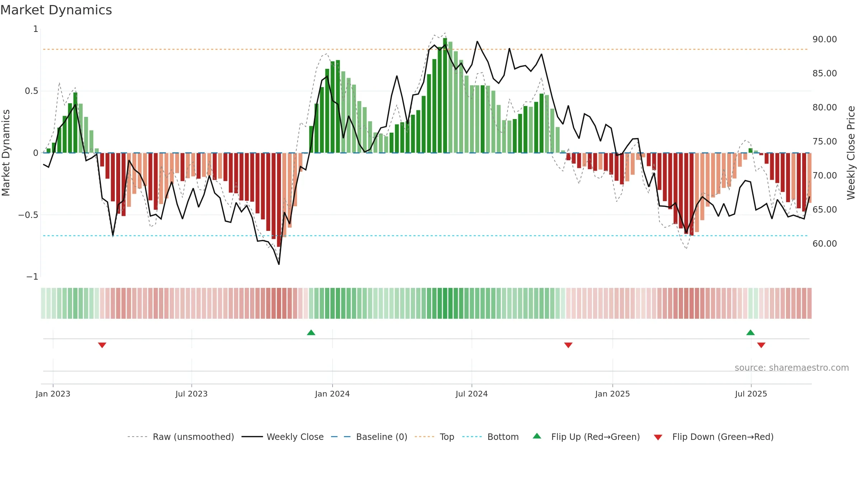Click the source: sharemaestro.com text
This screenshot has width=861, height=484.
[792, 367]
